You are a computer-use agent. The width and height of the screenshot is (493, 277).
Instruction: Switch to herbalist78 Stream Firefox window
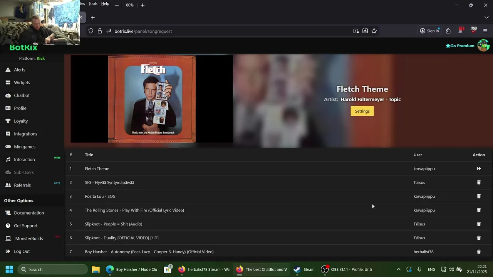point(204,269)
